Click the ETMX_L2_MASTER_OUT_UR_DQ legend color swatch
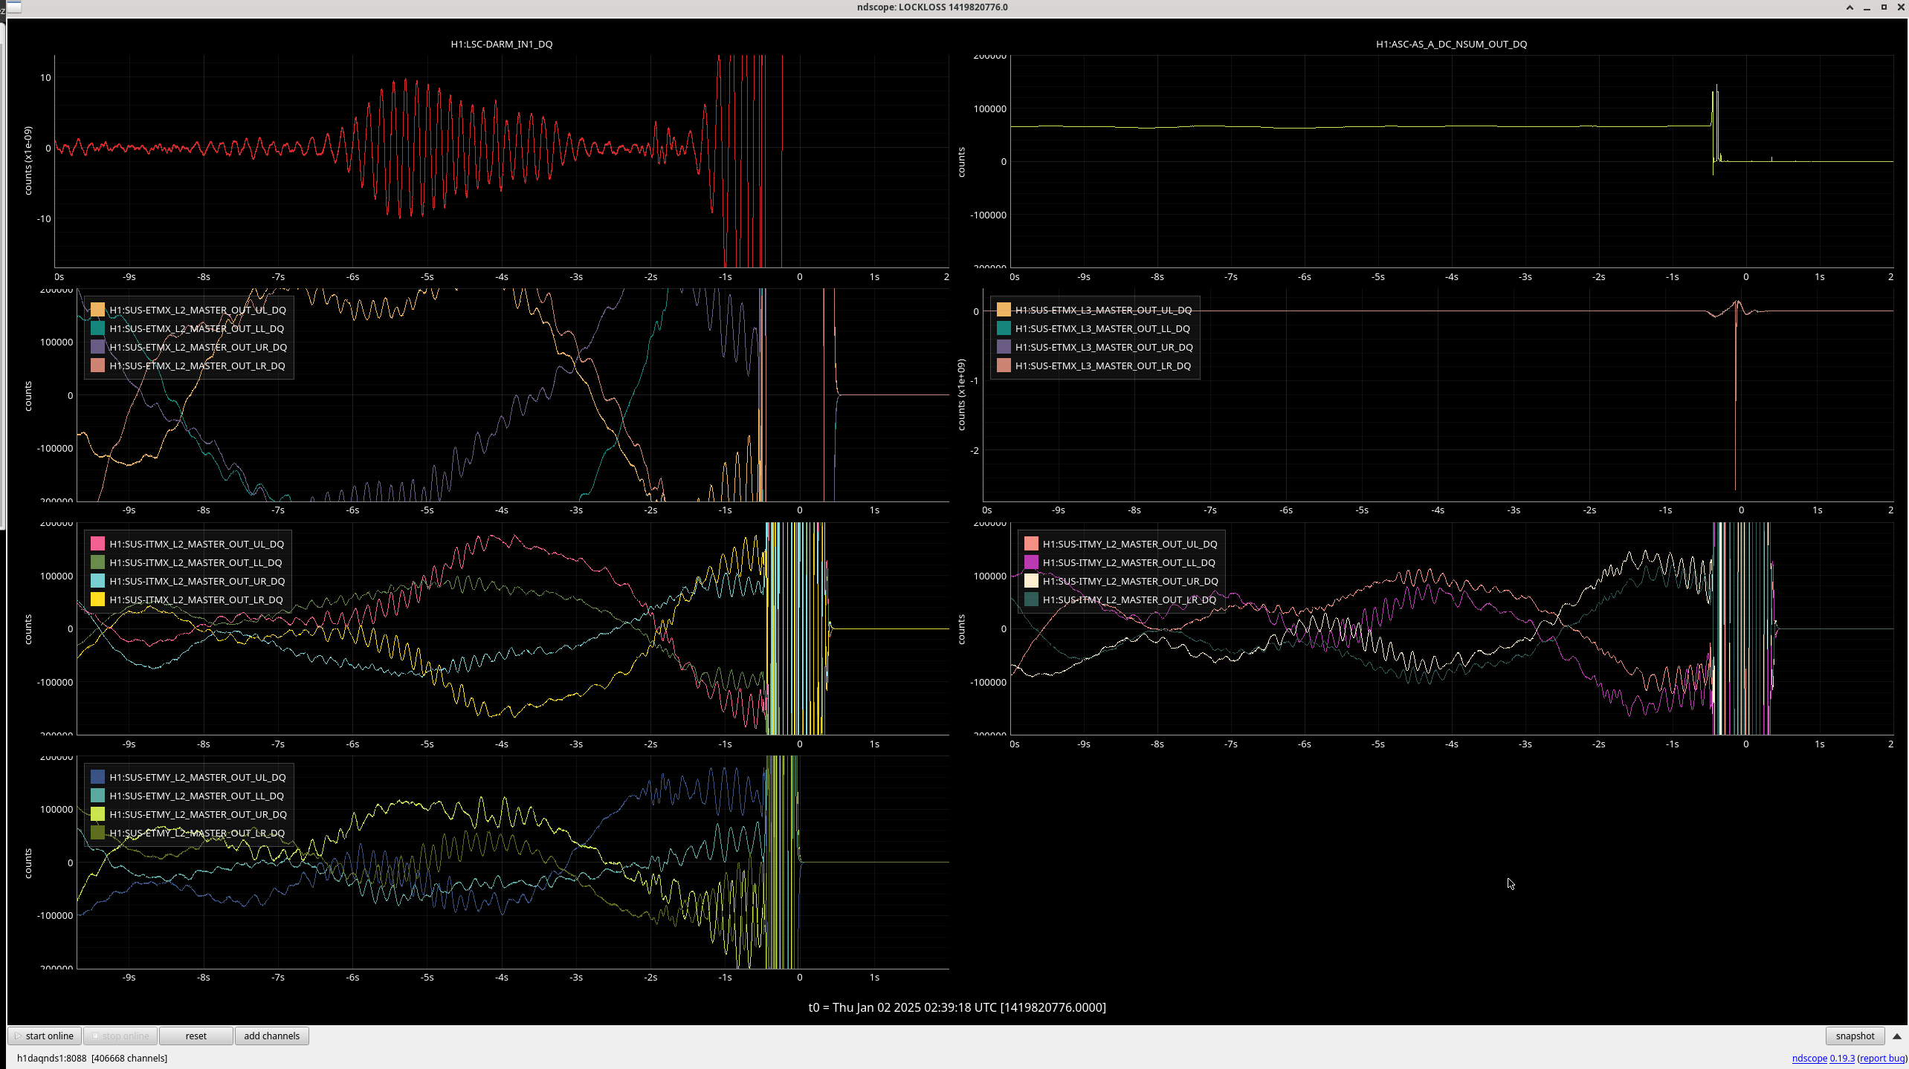The image size is (1909, 1069). click(x=97, y=347)
